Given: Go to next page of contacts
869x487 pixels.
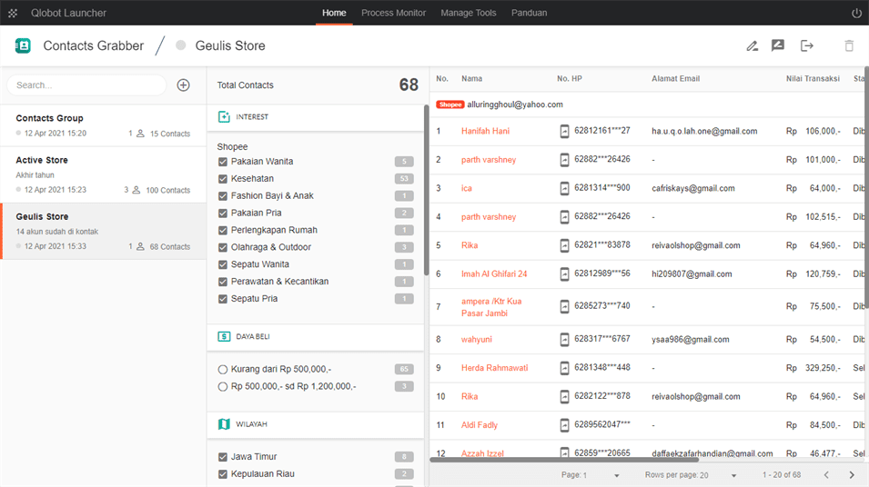Looking at the screenshot, I should point(852,475).
